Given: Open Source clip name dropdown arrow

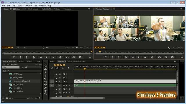Looking at the screenshot, I should click(23, 9).
